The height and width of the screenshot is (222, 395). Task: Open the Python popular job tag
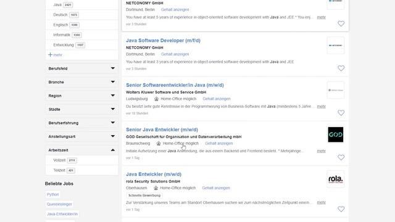(52, 194)
